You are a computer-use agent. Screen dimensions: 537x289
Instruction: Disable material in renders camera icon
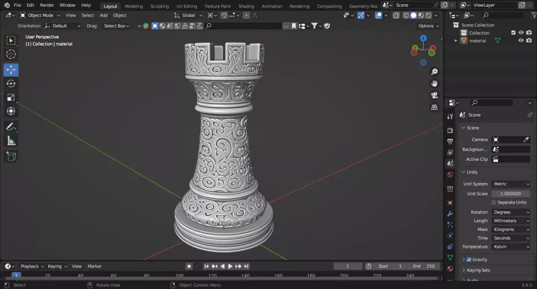(529, 41)
